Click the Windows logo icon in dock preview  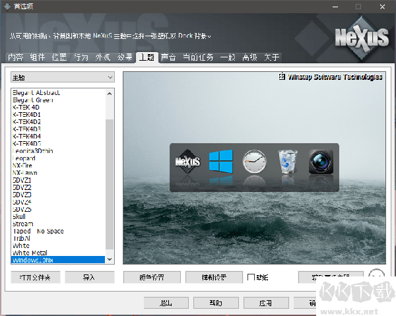click(221, 161)
